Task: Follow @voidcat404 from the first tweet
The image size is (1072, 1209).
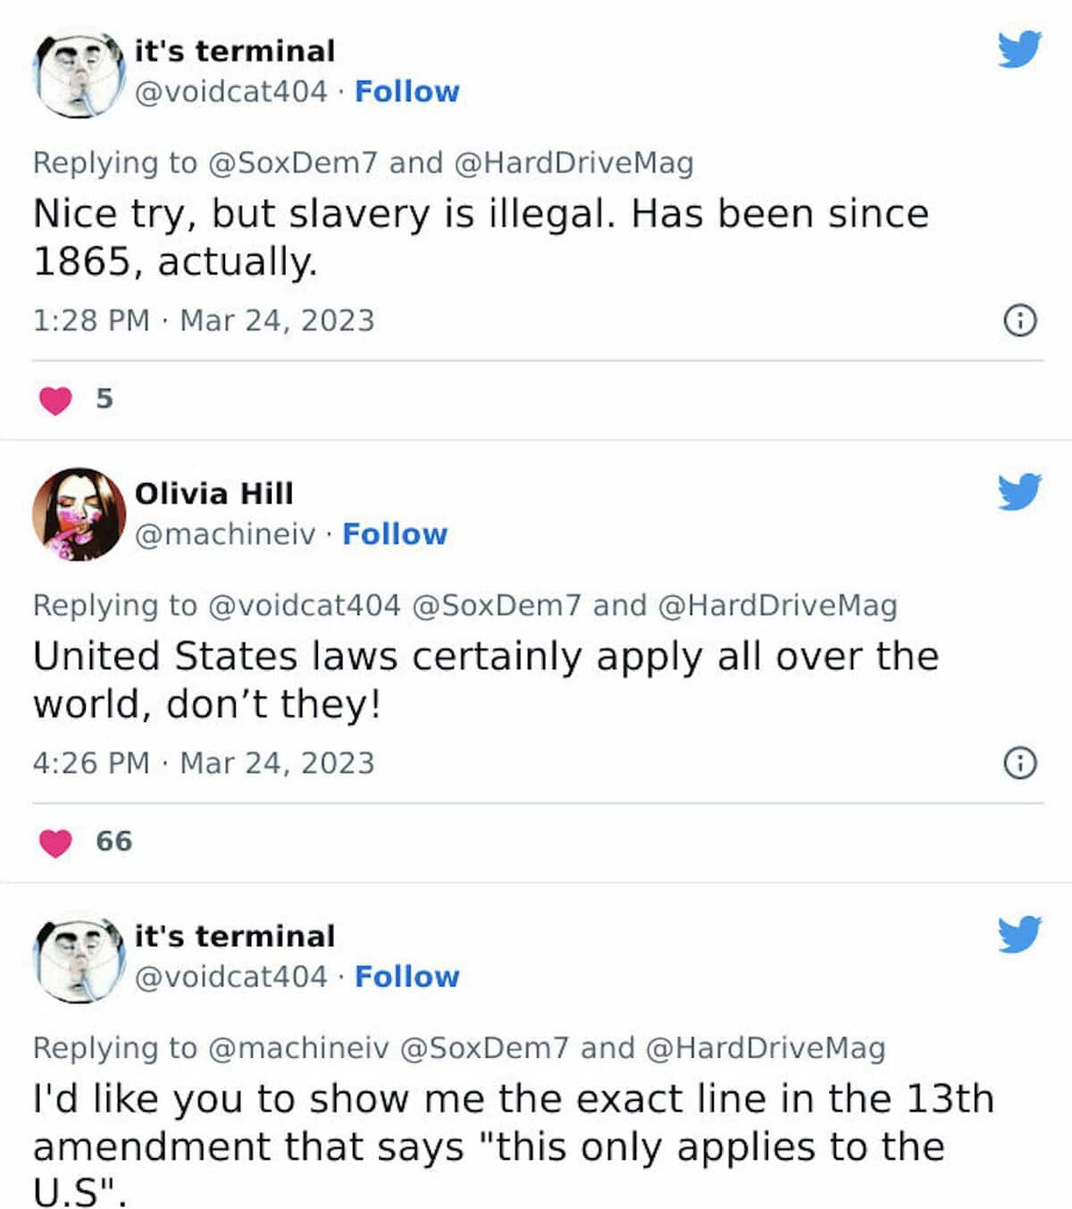Action: pyautogui.click(x=406, y=91)
